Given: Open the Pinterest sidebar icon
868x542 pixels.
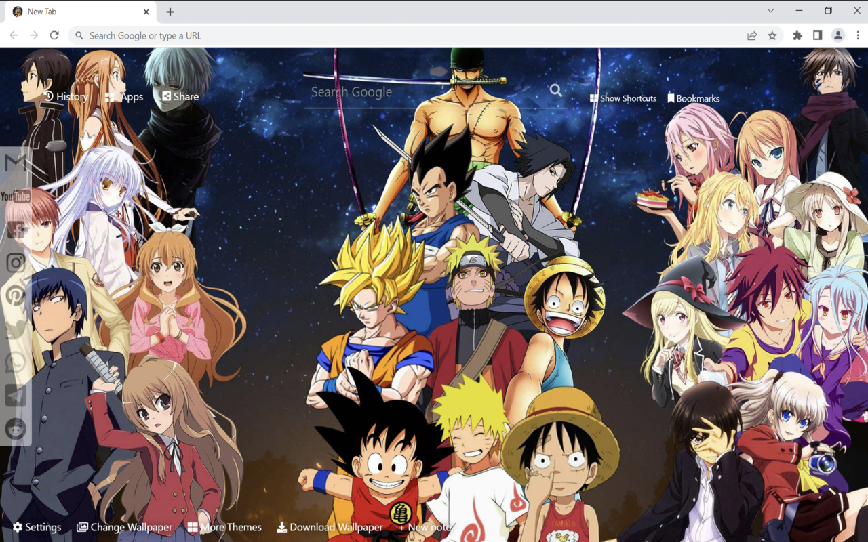Looking at the screenshot, I should coord(16,295).
